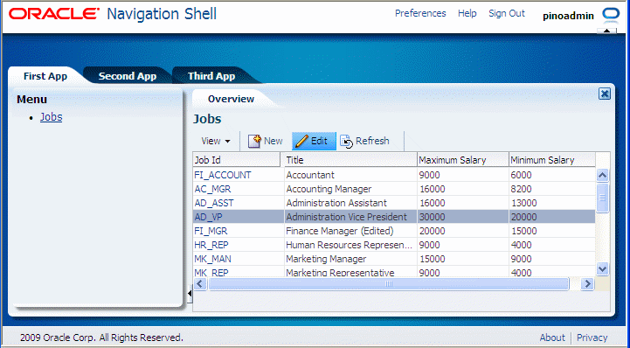The width and height of the screenshot is (630, 348).
Task: Click the 8200 minimum salary cell
Action: (x=552, y=189)
